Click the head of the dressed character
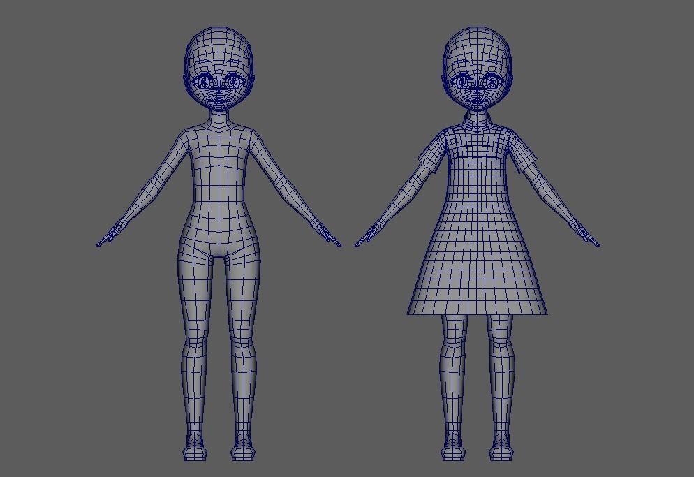Screen dimensions: 694x477 (x=477, y=68)
